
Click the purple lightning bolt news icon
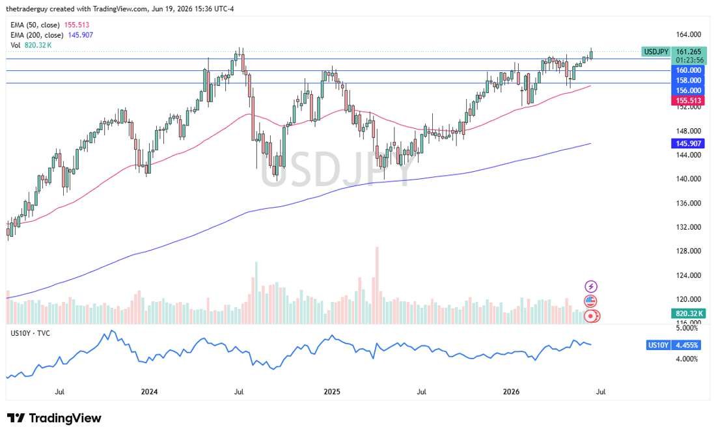coord(591,287)
